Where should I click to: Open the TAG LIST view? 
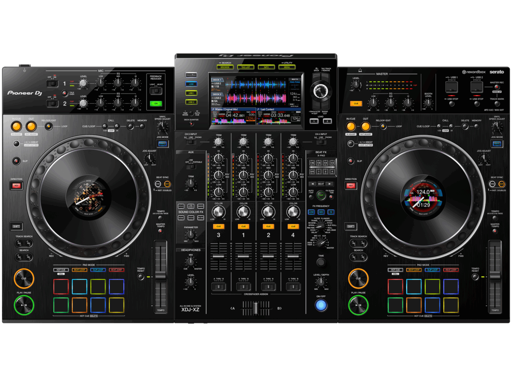click(x=246, y=67)
